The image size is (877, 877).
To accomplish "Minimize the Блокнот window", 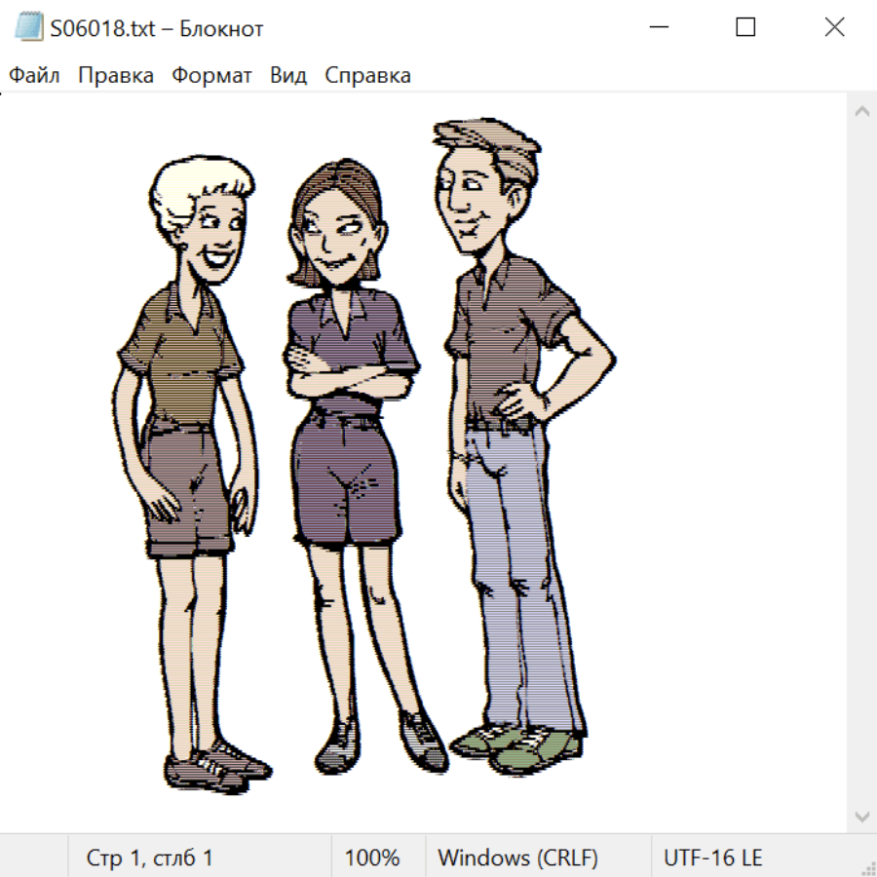I will [x=657, y=27].
